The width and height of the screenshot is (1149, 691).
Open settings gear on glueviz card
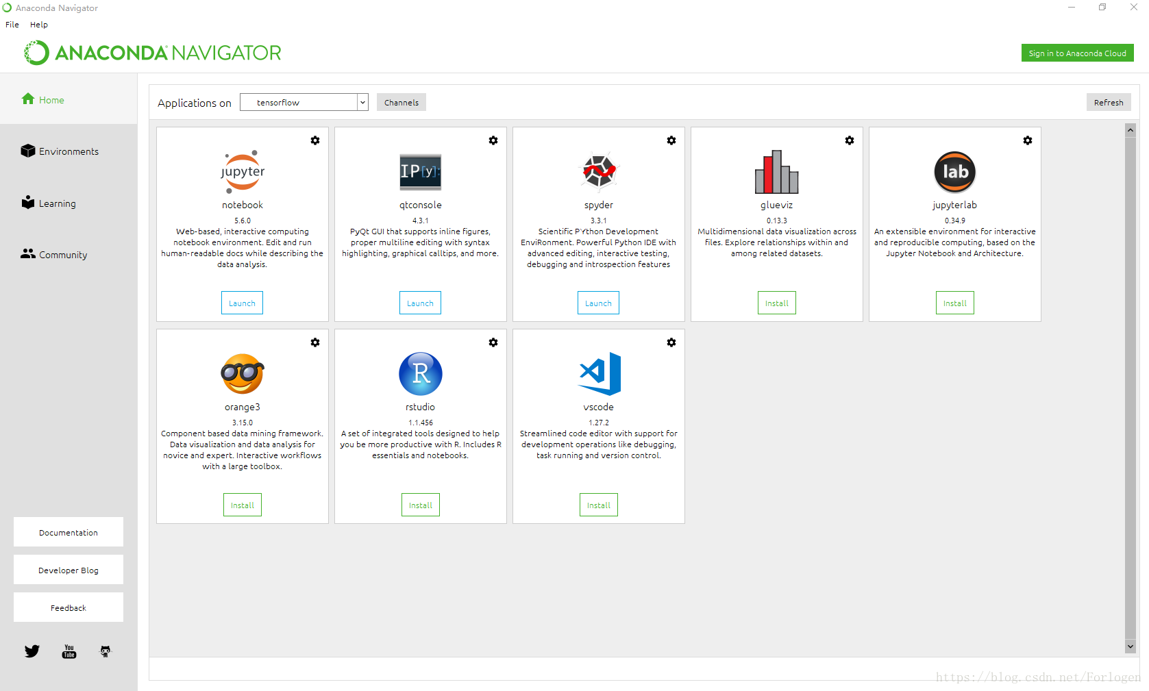click(850, 140)
